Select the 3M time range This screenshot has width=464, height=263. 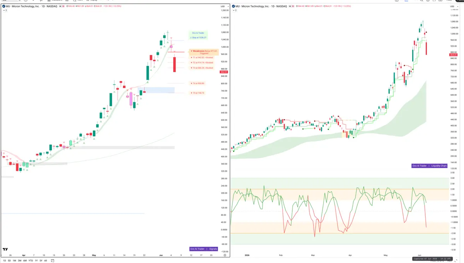20,261
